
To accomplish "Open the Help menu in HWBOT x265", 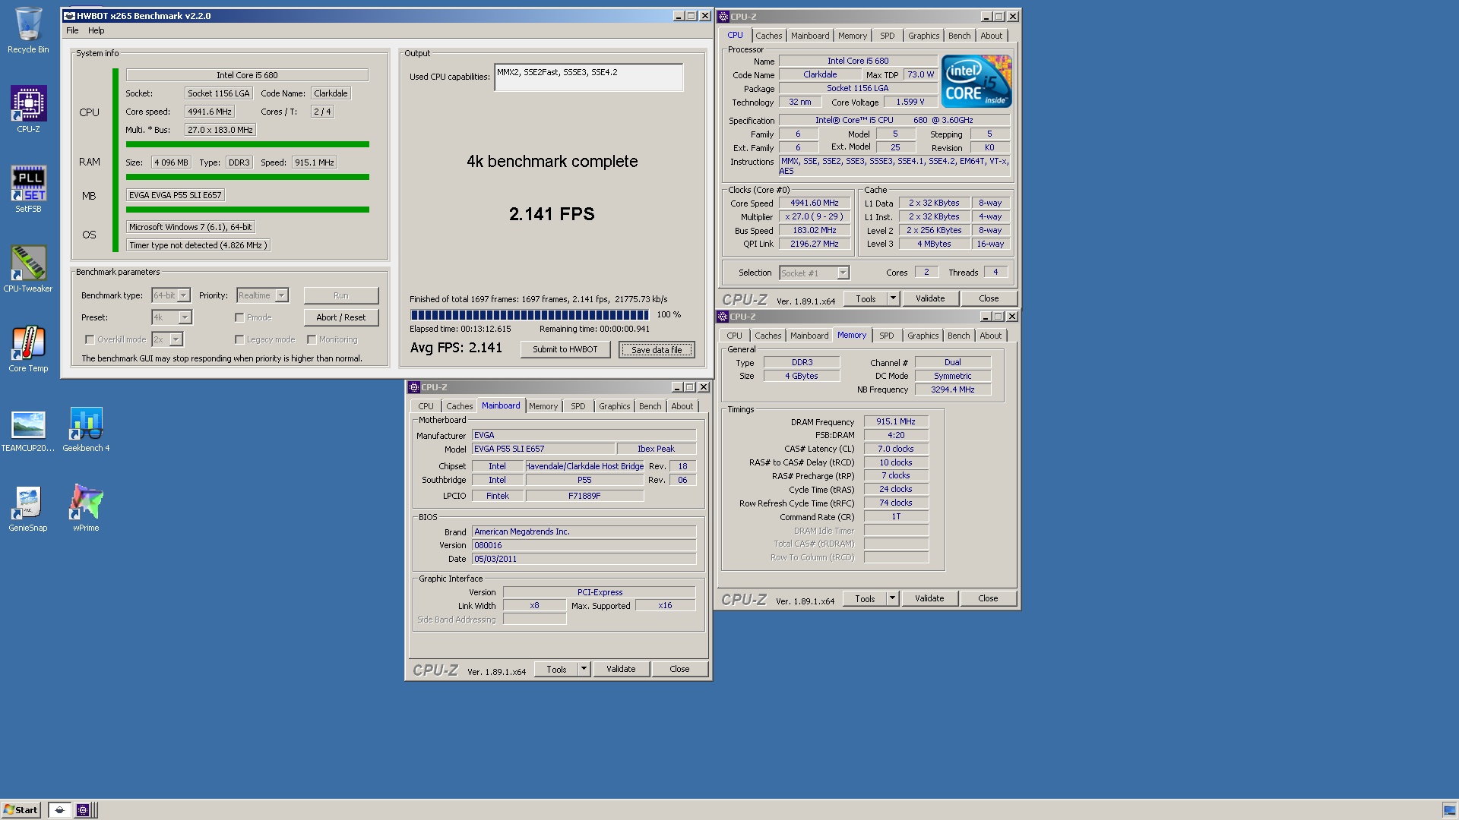I will click(97, 30).
